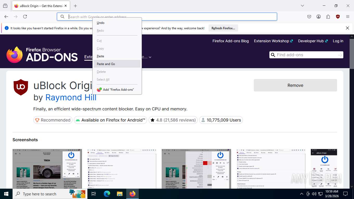Open the Windows notification center icon
Image resolution: width=354 pixels, height=199 pixels.
coord(345,194)
